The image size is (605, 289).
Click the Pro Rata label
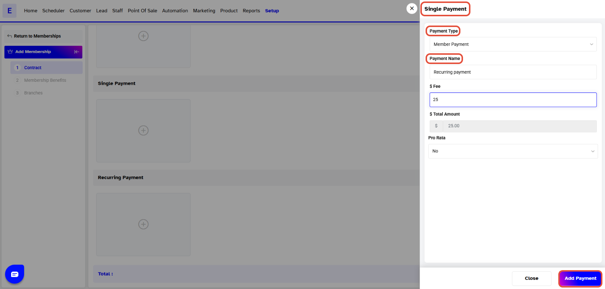pyautogui.click(x=437, y=138)
